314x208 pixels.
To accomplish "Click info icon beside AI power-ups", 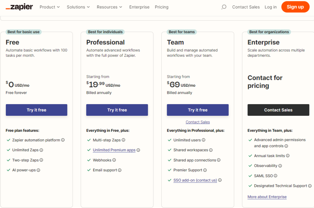I will (39, 170).
